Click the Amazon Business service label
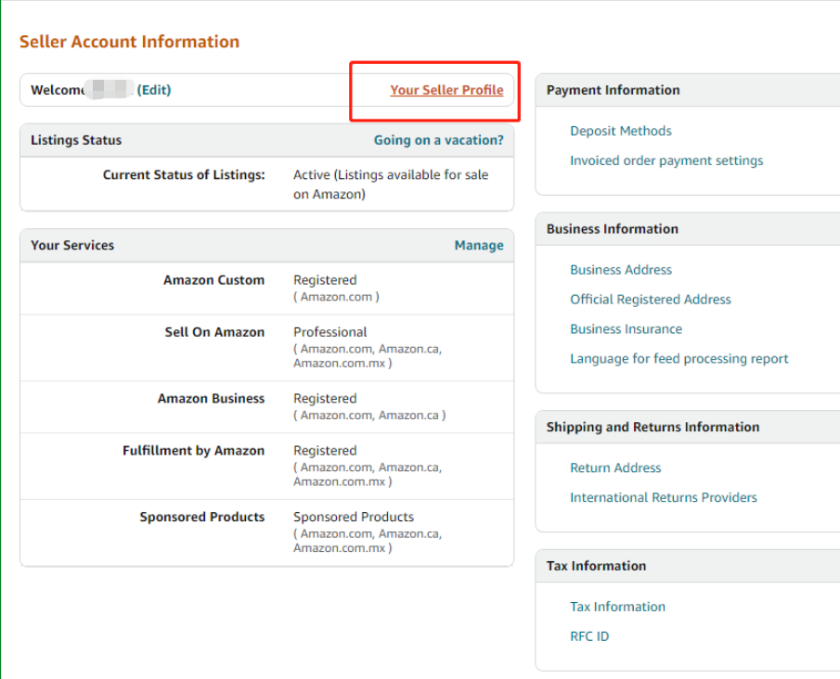The height and width of the screenshot is (679, 840). coord(211,399)
